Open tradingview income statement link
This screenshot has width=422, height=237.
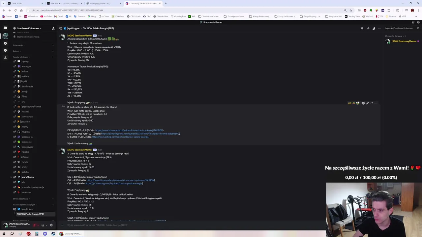(x=140, y=134)
